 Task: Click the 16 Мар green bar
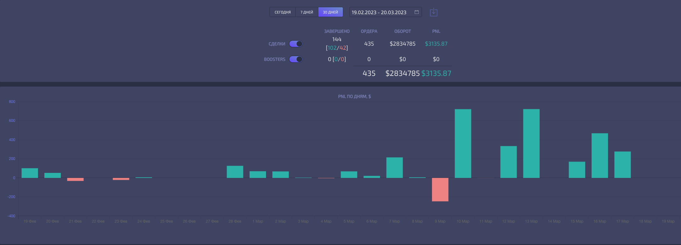pyautogui.click(x=600, y=156)
